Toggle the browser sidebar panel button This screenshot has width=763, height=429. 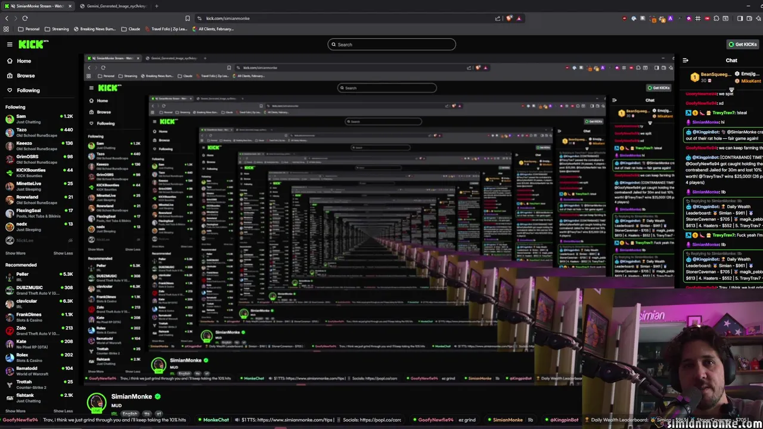[740, 18]
